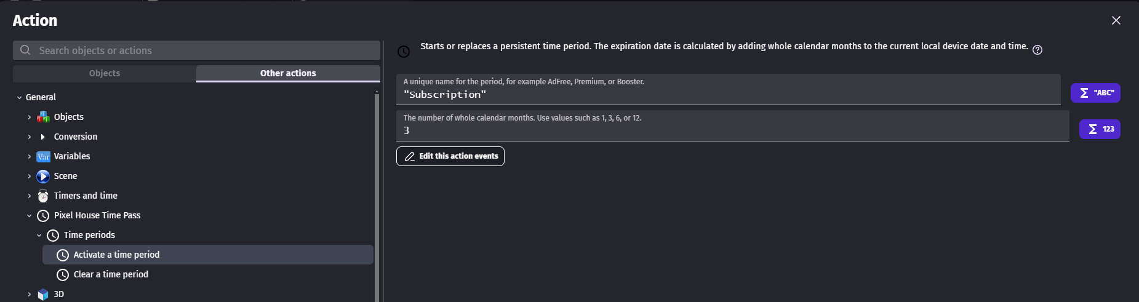Collapse the Time periods subgroup

point(39,235)
